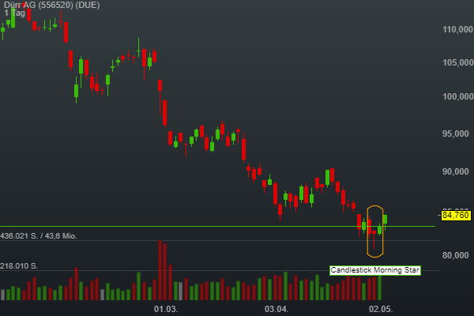Click the 01.03. date label

point(166,309)
